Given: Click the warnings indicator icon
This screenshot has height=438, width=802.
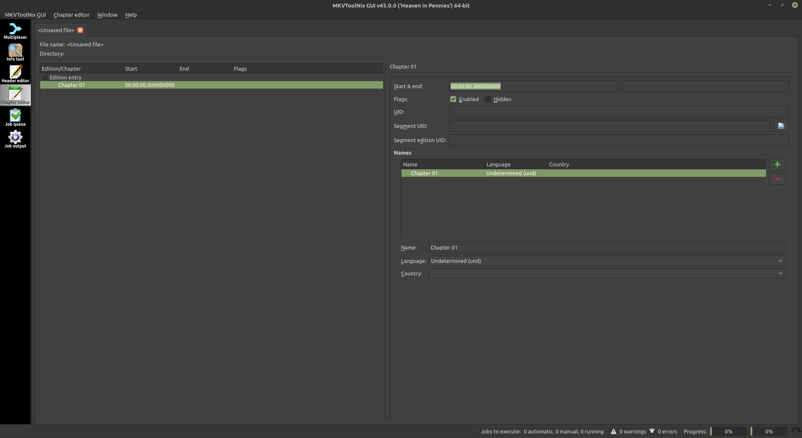Looking at the screenshot, I should (614, 431).
